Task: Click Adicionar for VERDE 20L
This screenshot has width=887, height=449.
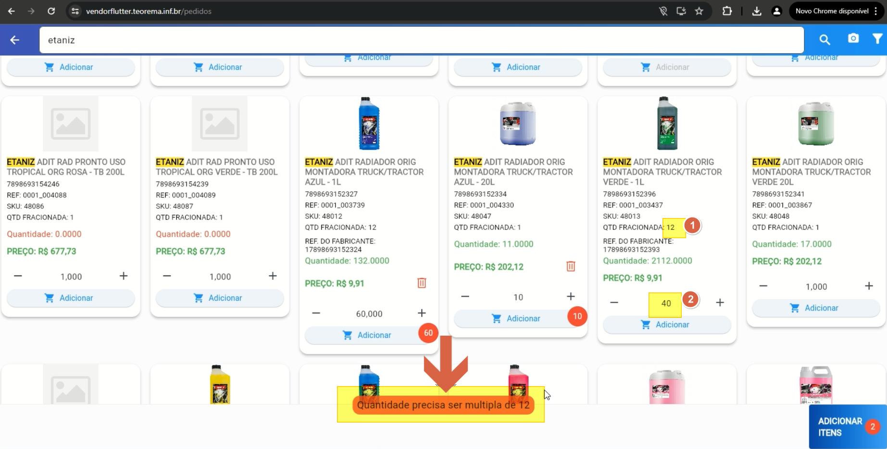Action: (816, 308)
